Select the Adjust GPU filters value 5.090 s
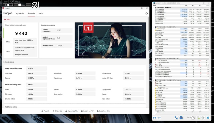This screenshot has width=214, height=123. coord(128,78)
